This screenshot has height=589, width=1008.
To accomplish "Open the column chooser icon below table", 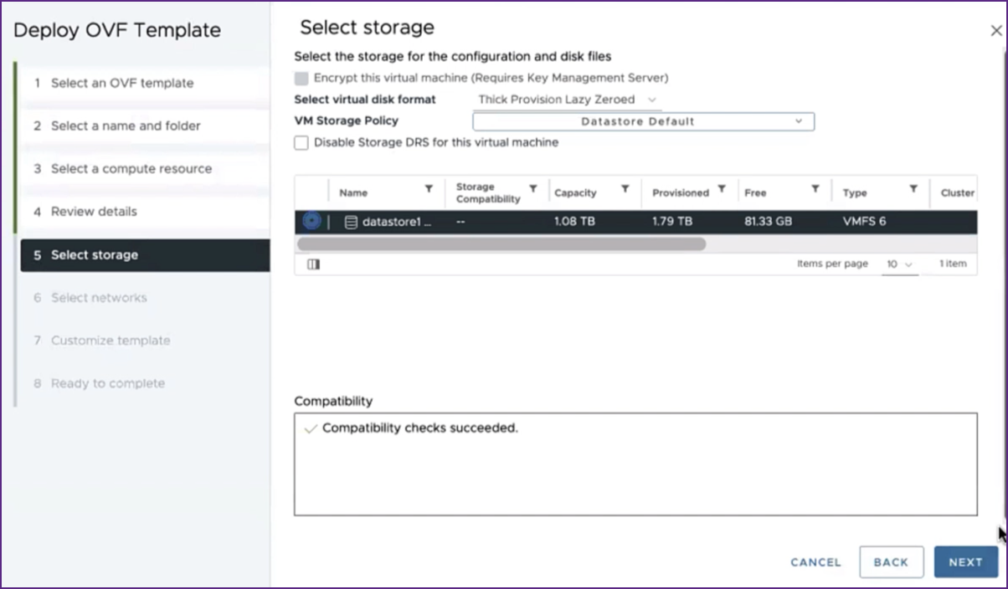I will 313,264.
